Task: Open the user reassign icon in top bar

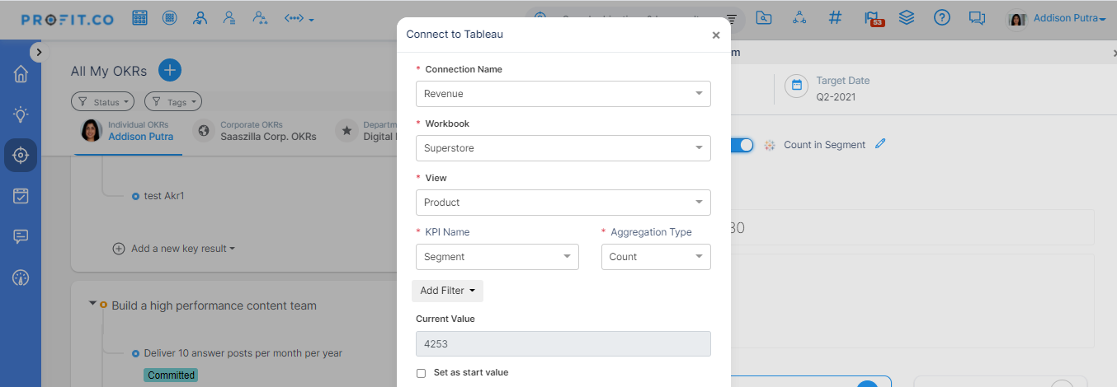Action: pyautogui.click(x=200, y=18)
